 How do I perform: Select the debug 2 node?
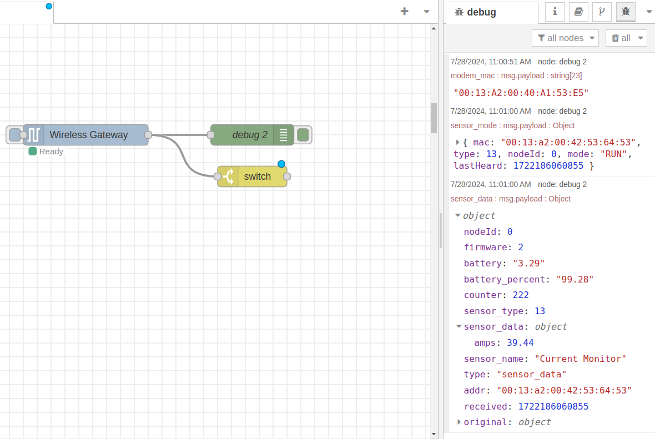click(252, 135)
